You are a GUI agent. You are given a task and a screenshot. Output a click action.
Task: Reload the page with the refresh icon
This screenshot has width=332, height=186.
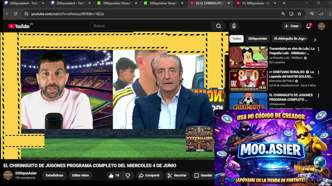pyautogui.click(x=15, y=14)
